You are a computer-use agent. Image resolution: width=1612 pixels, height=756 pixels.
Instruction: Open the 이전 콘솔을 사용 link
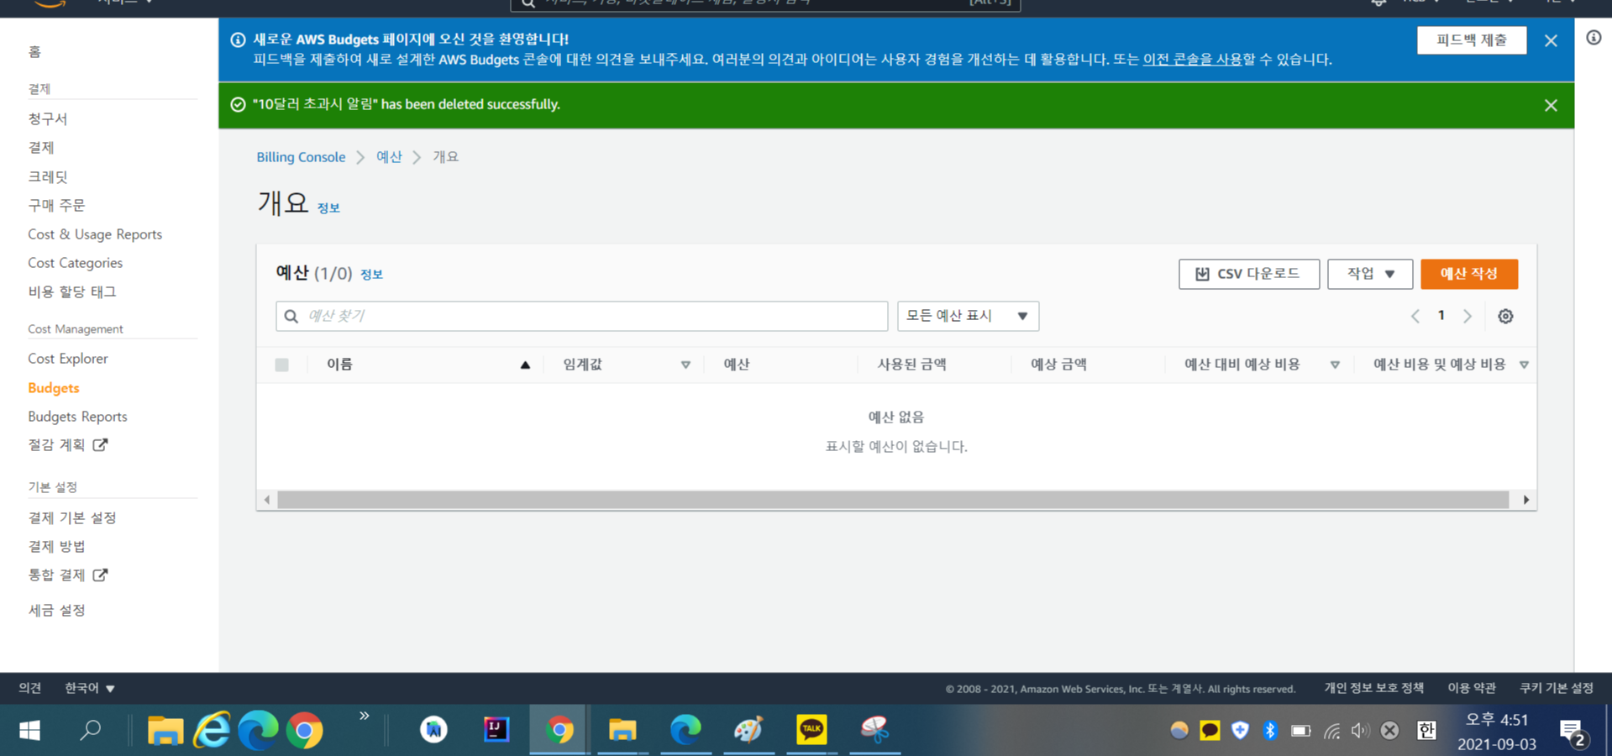point(1192,60)
